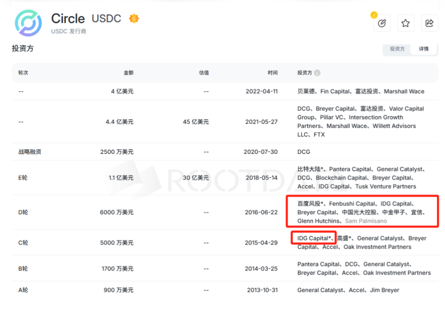Image resolution: width=445 pixels, height=311 pixels.
Task: Open the edit icon next to the star
Action: 382,23
